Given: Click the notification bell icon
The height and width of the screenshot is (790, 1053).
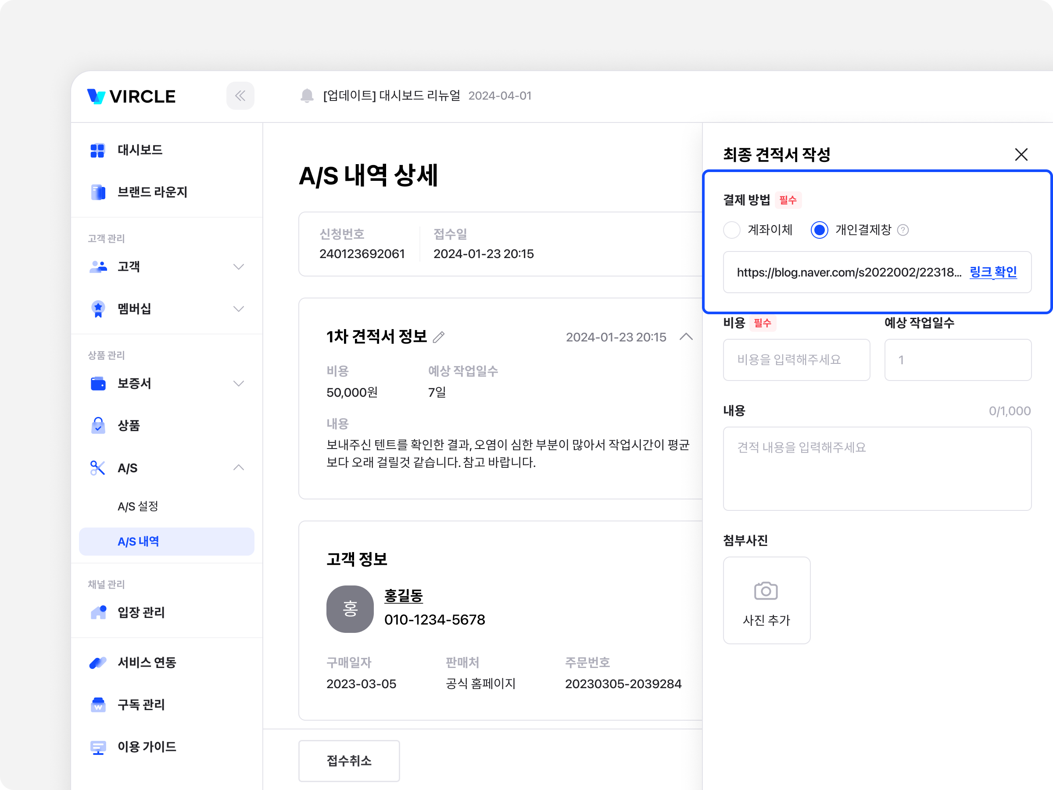Looking at the screenshot, I should click(x=307, y=96).
